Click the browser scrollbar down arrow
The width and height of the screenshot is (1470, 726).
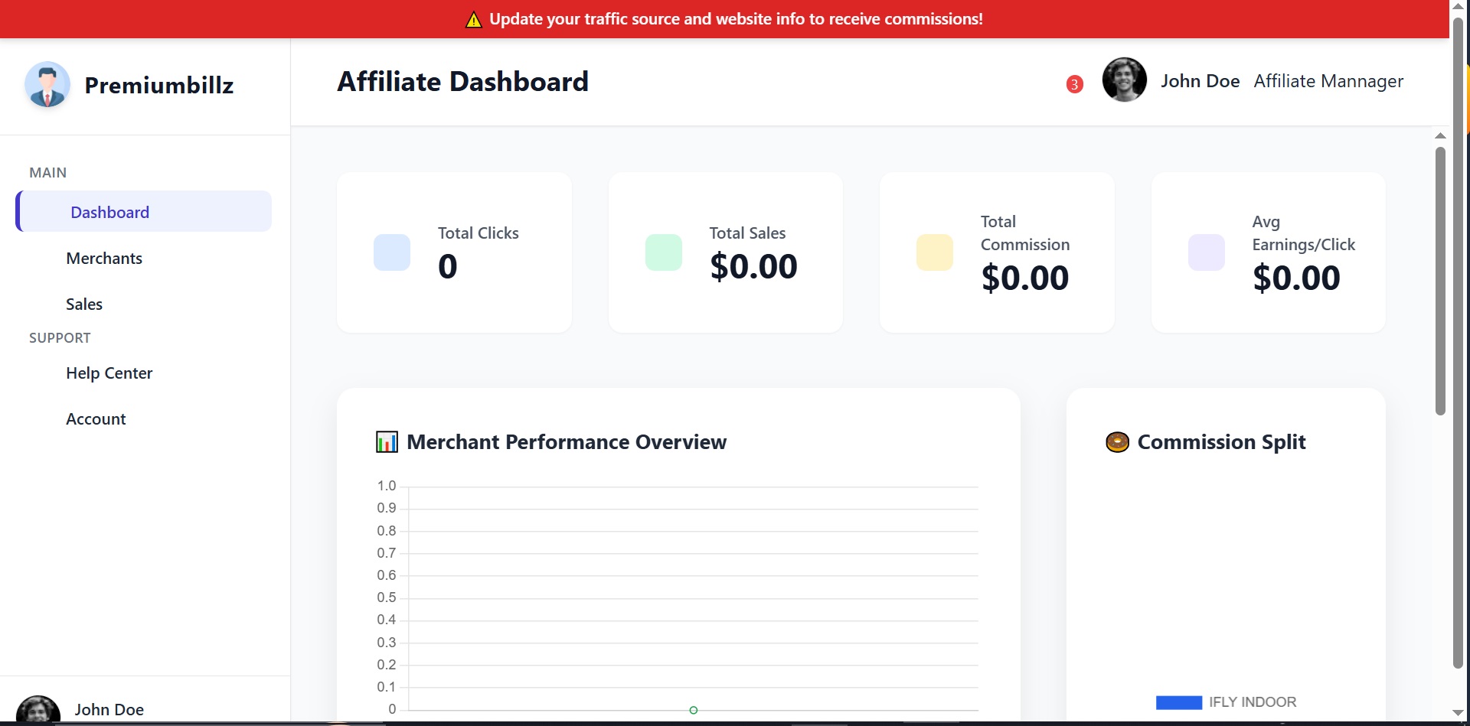click(x=1459, y=713)
